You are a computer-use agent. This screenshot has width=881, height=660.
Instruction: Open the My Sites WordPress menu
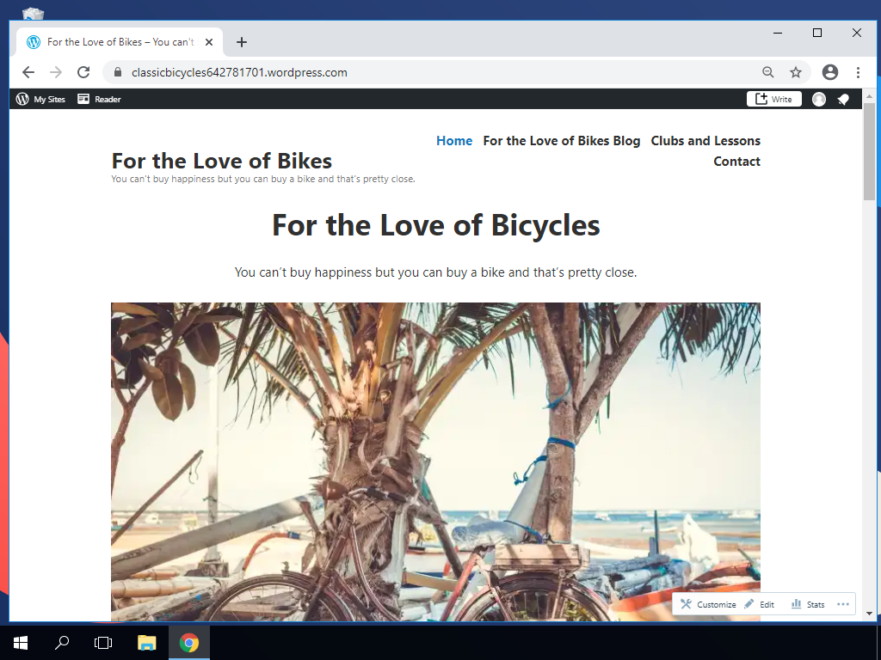coord(40,100)
